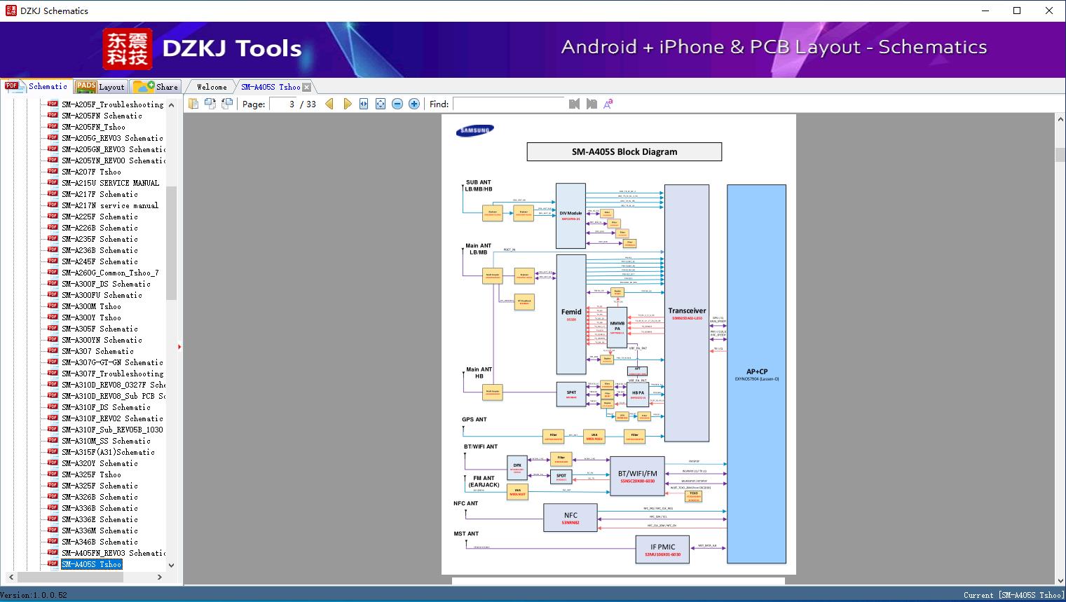Click the tree panel scroll up arrow
Image resolution: width=1066 pixels, height=602 pixels.
pyautogui.click(x=171, y=104)
